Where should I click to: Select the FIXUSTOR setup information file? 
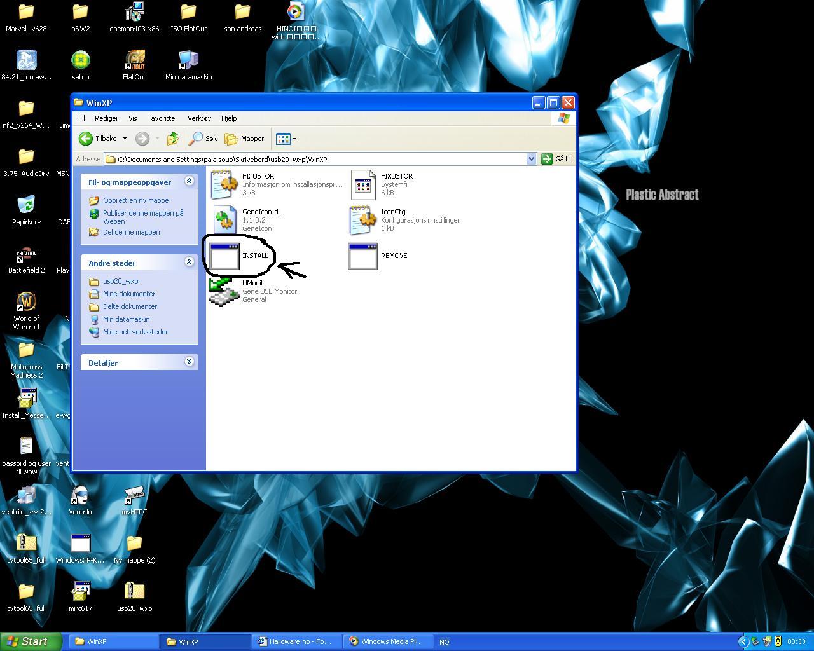coord(224,184)
